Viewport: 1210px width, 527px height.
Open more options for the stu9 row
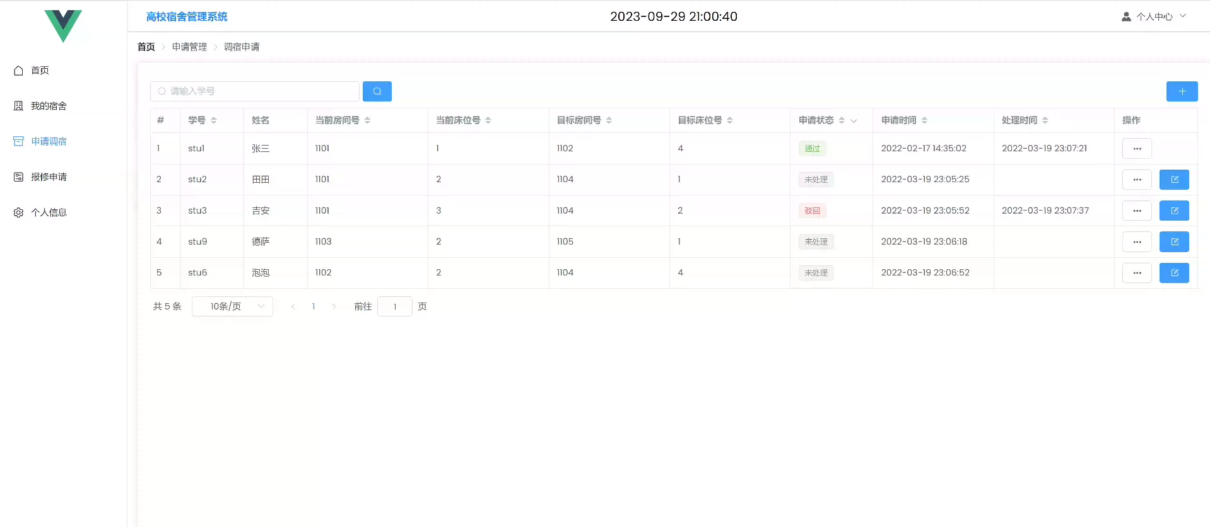1136,242
